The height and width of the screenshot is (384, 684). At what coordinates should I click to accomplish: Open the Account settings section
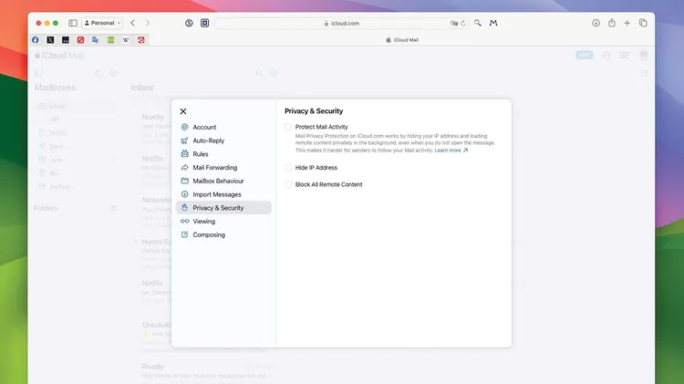[223, 127]
